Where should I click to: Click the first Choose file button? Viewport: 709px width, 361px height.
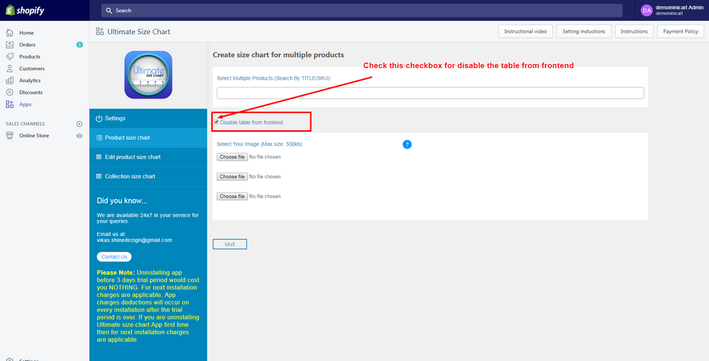click(232, 157)
